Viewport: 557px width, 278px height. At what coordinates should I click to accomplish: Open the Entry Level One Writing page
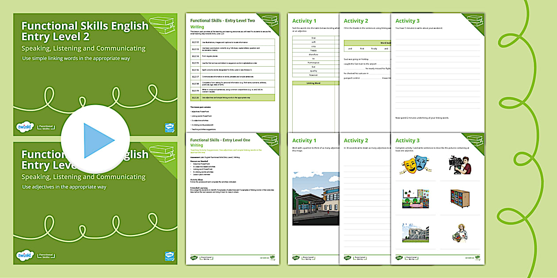tap(232, 199)
